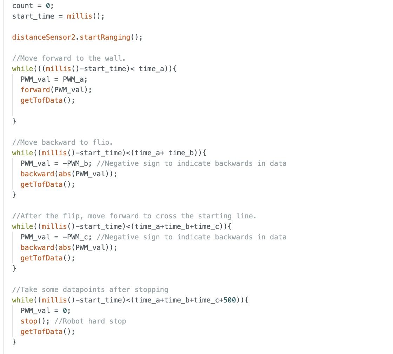The width and height of the screenshot is (393, 354).
Task: Click the PWM_val = -PWM_b assignment
Action: click(x=56, y=163)
